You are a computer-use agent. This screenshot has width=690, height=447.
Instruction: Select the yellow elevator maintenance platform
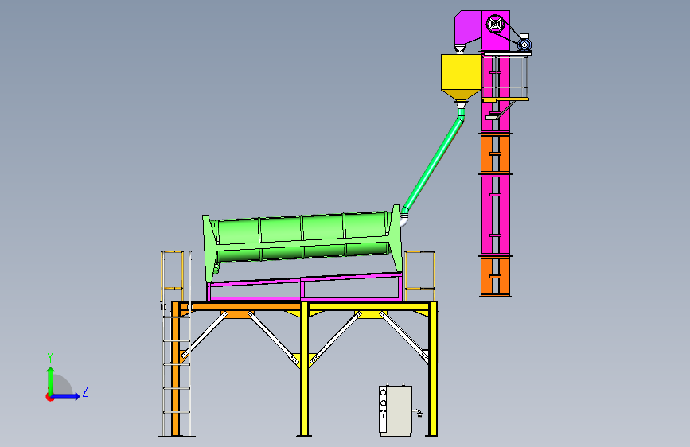click(x=505, y=99)
